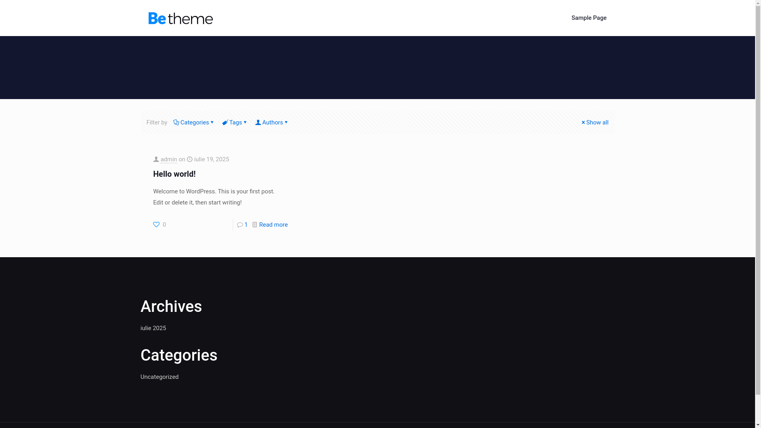Click the Betheme logo

pyautogui.click(x=180, y=18)
